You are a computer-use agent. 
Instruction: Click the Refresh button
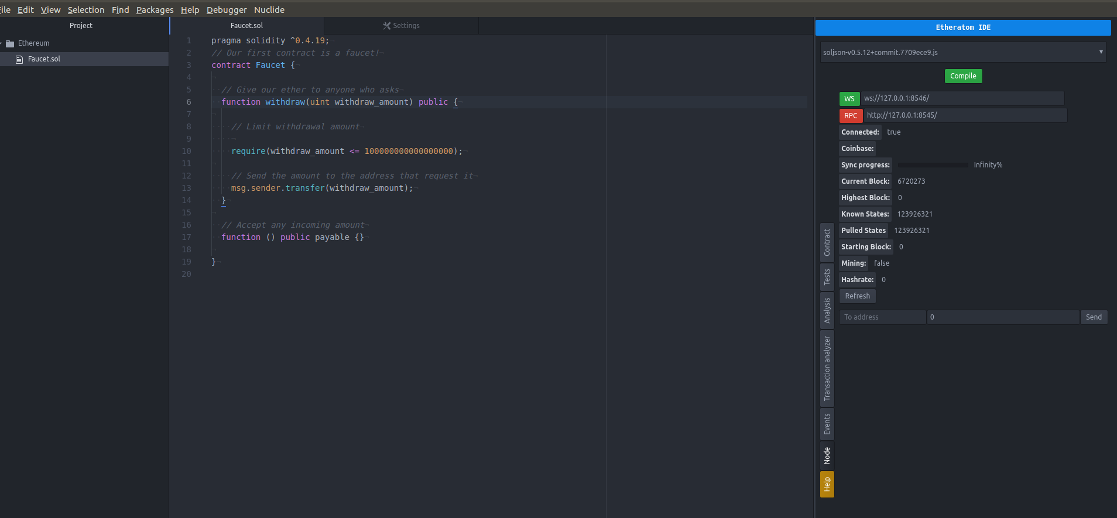tap(857, 296)
